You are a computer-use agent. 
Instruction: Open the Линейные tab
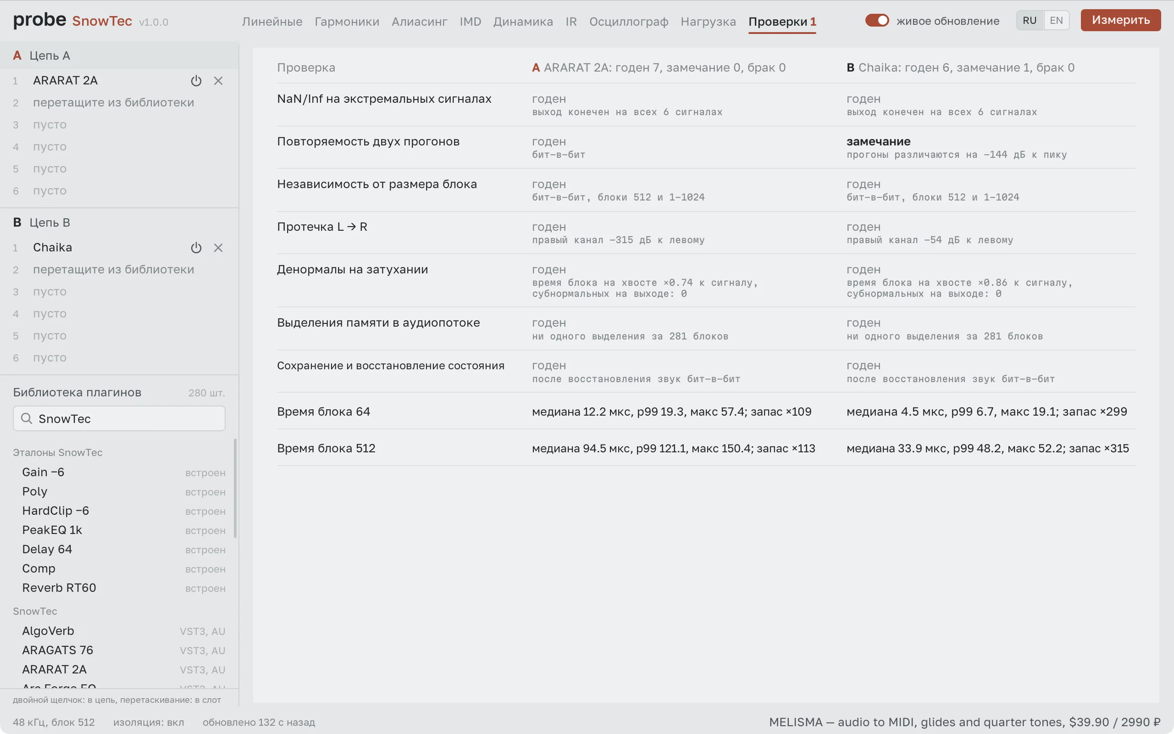(272, 22)
